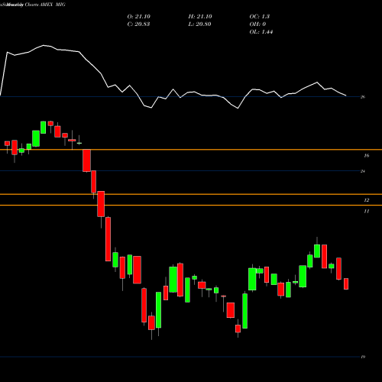Viewport: 382px width, 382px height.
Task: Click the 'O: 21.10' open price value
Action: tap(139, 17)
